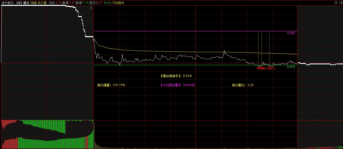
Task: Click the leftmost red buy signal arrow
Action: point(258,68)
